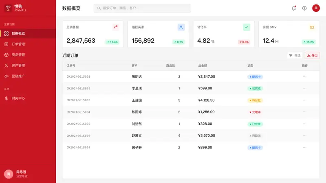
Task: Open the 订单管理 menu item
Action: click(28, 44)
